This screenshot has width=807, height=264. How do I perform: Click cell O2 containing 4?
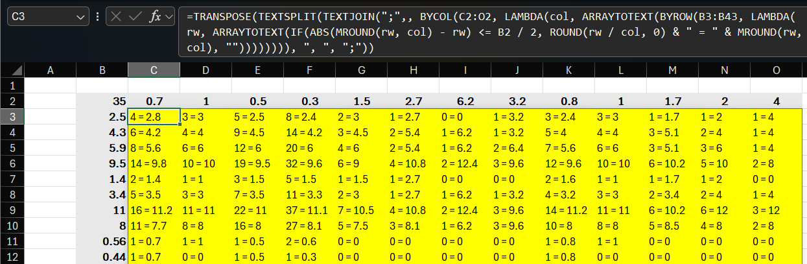tap(776, 101)
